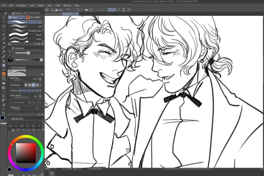Select the strongest anti-aliasing option
264x176 pixels.
(x=37, y=85)
